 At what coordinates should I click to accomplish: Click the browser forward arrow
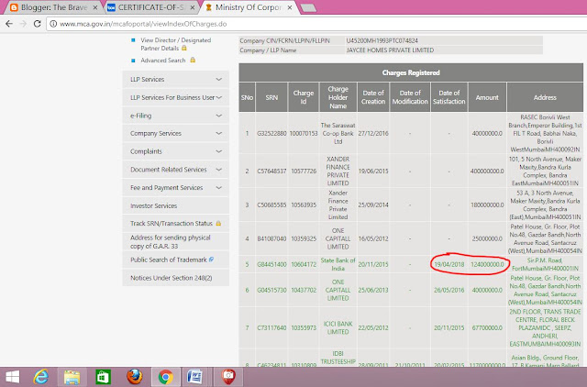tap(23, 24)
